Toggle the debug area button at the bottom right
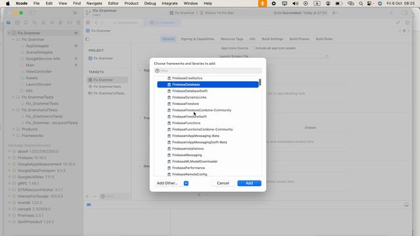The height and width of the screenshot is (236, 420). (x=406, y=205)
